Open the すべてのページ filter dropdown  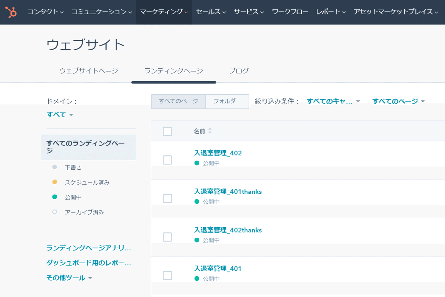point(398,101)
